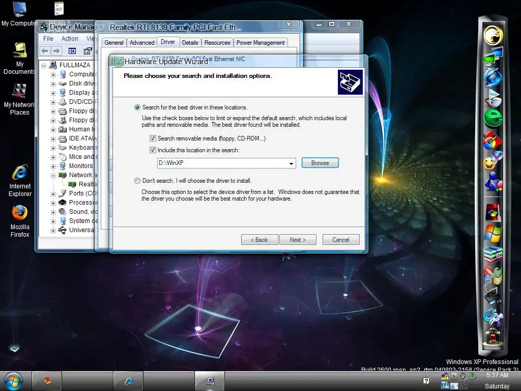
Task: Select the DVD/CD-ROM drives row
Action: (x=78, y=102)
